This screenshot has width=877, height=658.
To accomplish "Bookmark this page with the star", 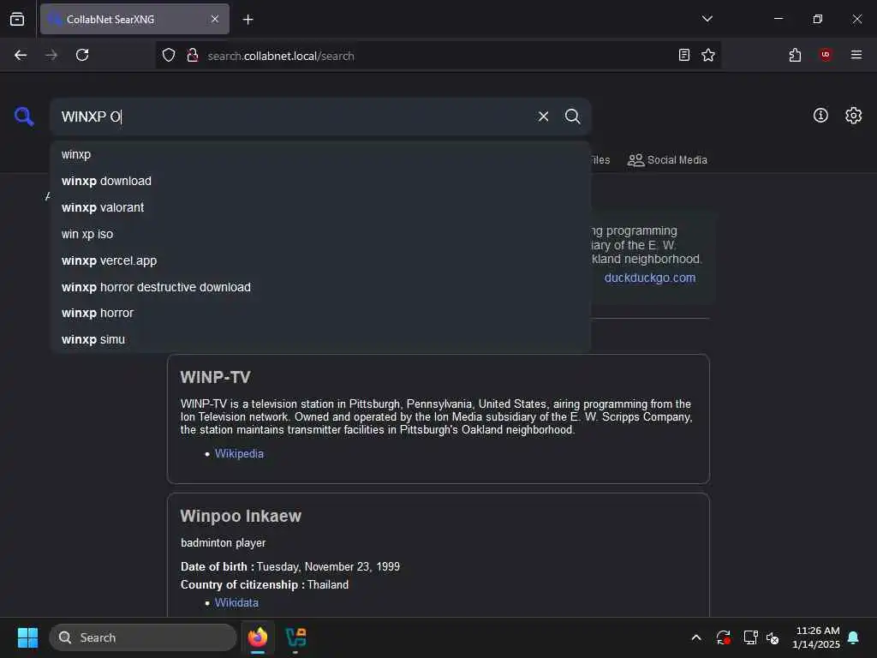I will point(708,55).
